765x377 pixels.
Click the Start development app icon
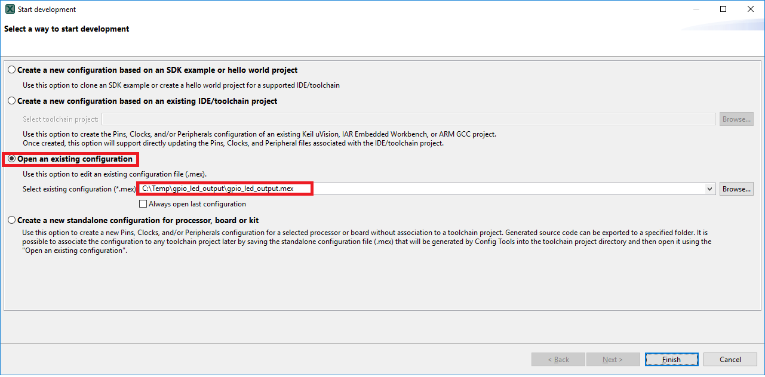coord(10,10)
